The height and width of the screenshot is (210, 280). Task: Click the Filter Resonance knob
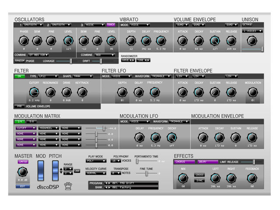50,92
